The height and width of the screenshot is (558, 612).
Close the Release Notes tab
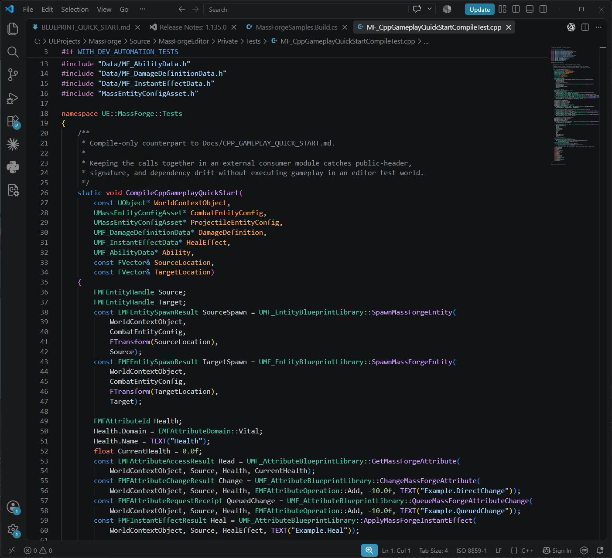pos(234,27)
